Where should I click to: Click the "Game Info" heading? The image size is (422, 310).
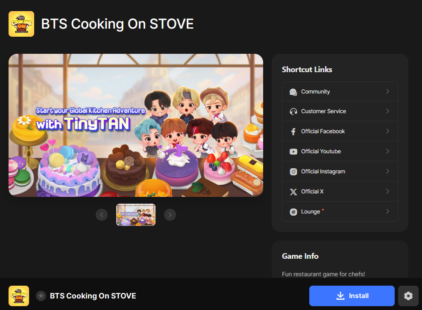click(300, 256)
